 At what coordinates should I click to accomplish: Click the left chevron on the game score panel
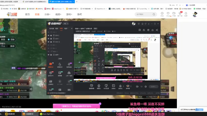31,89
